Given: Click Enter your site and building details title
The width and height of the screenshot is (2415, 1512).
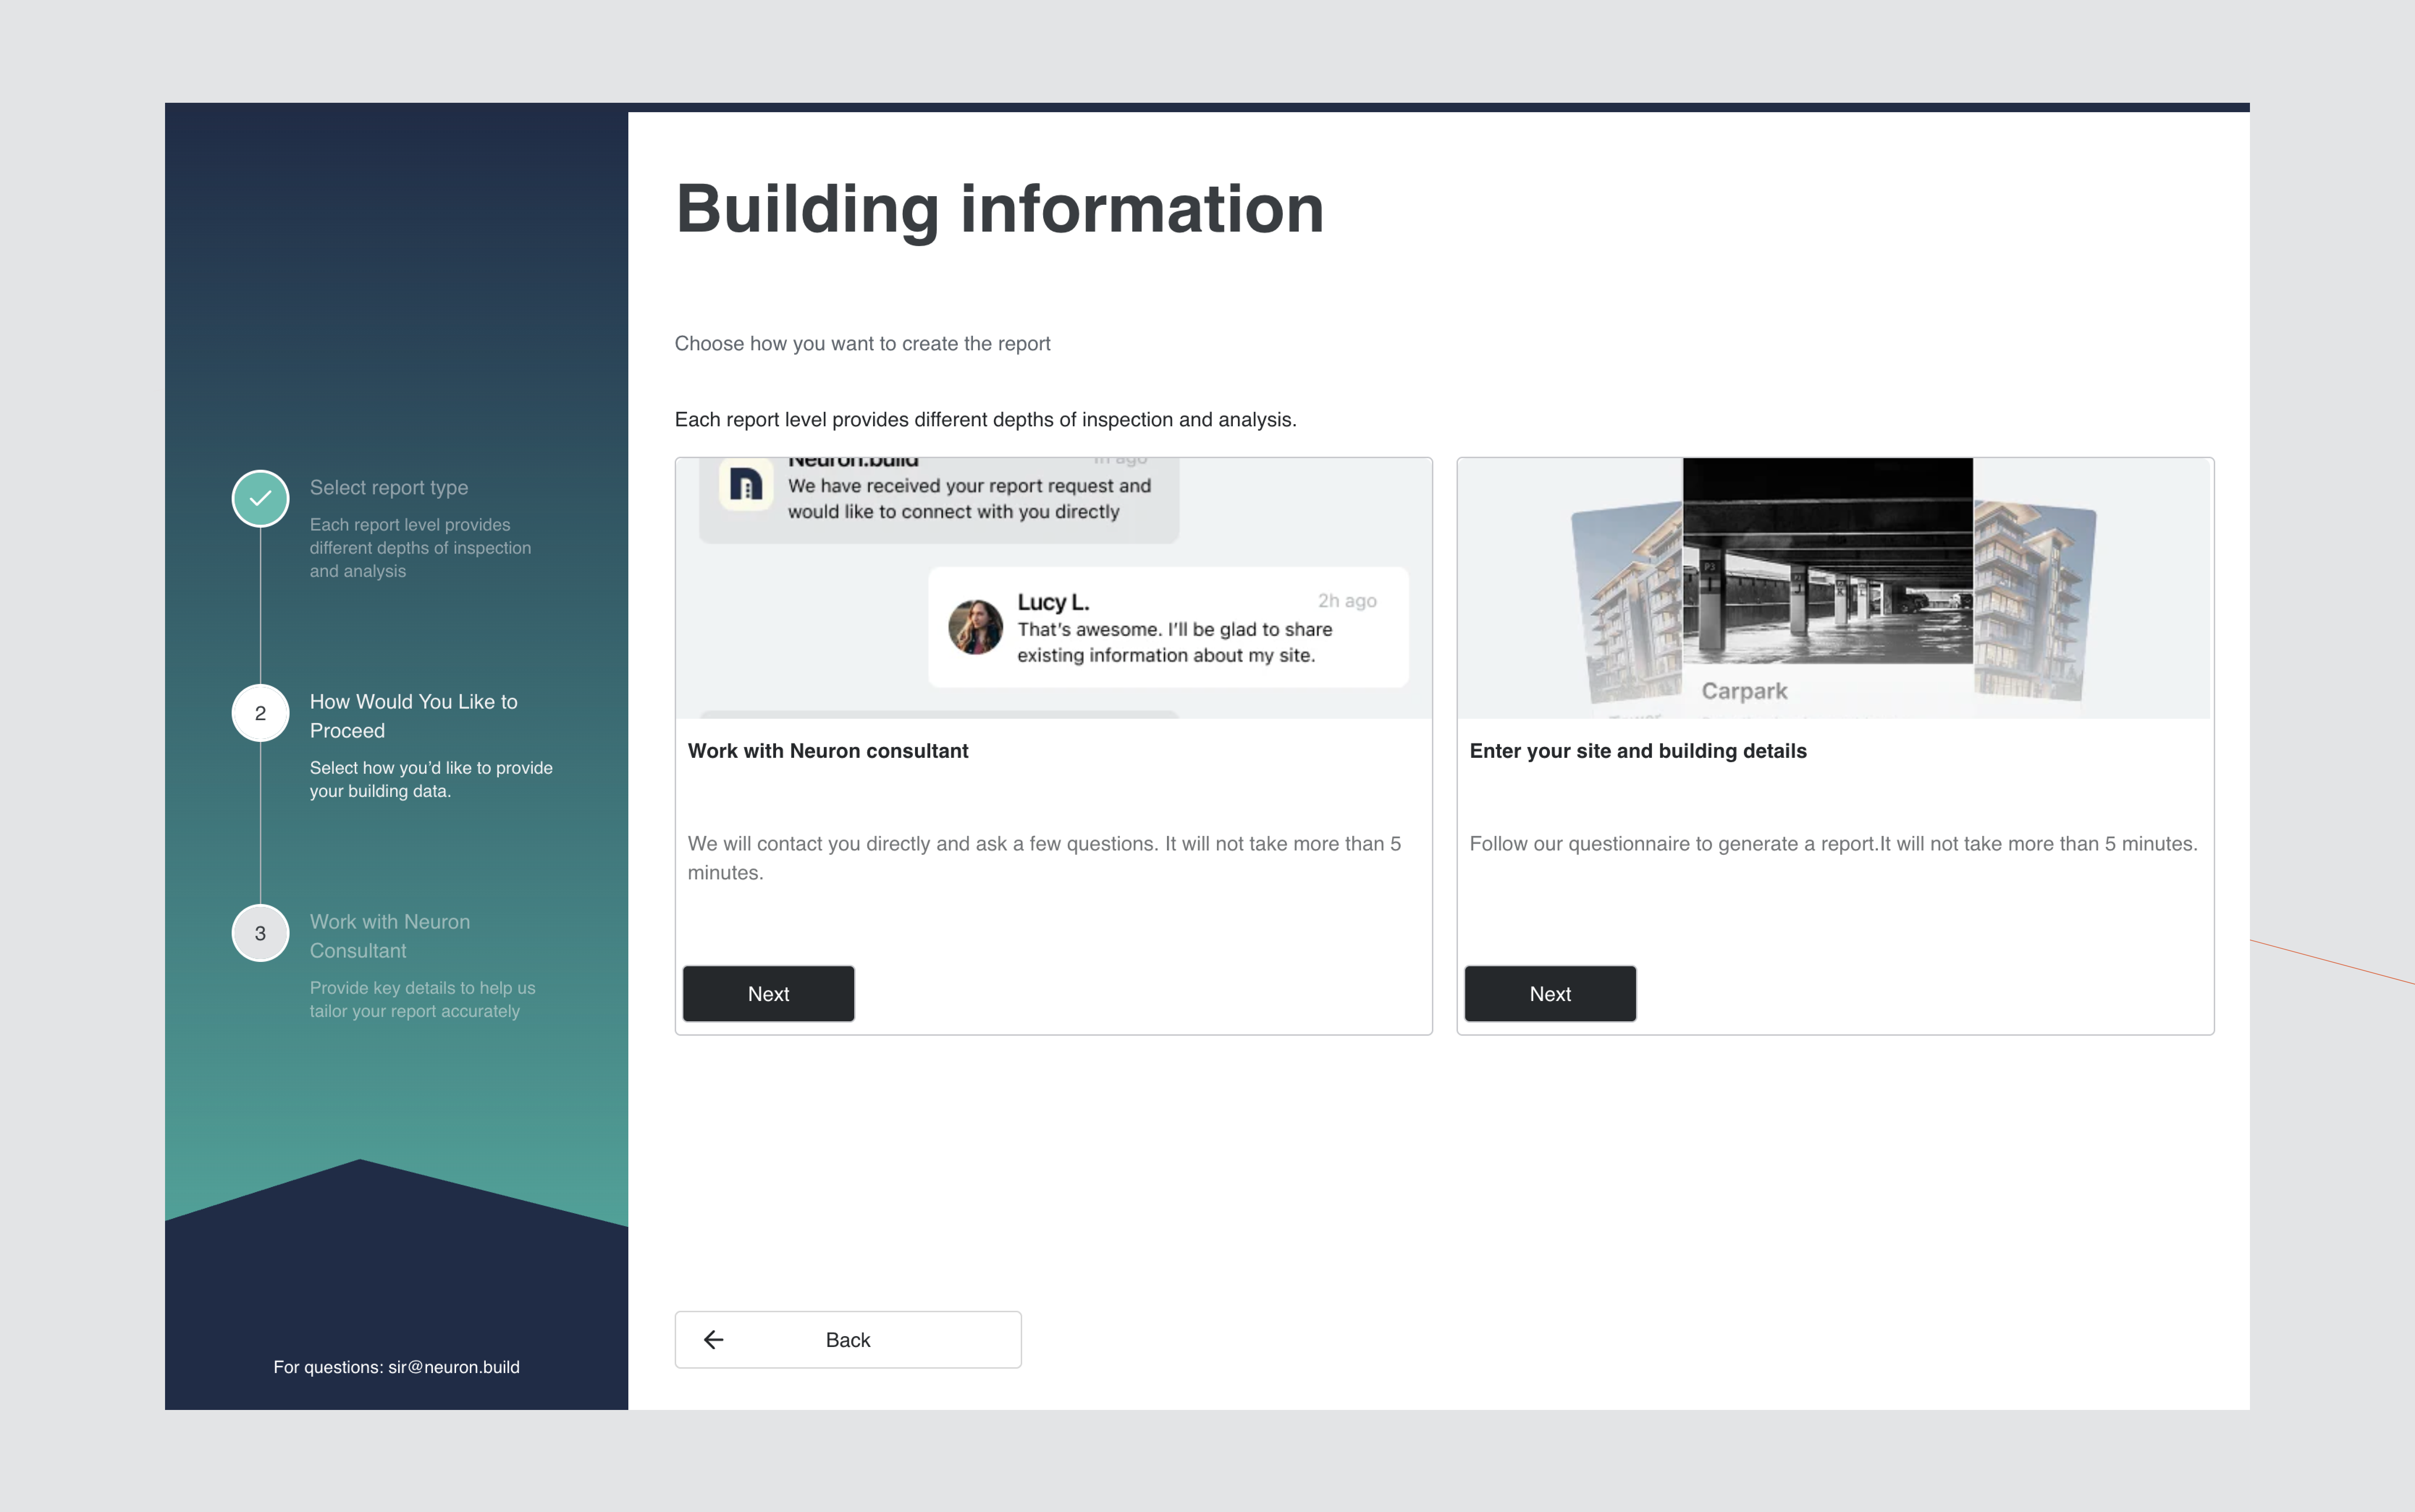Looking at the screenshot, I should pos(1637,751).
